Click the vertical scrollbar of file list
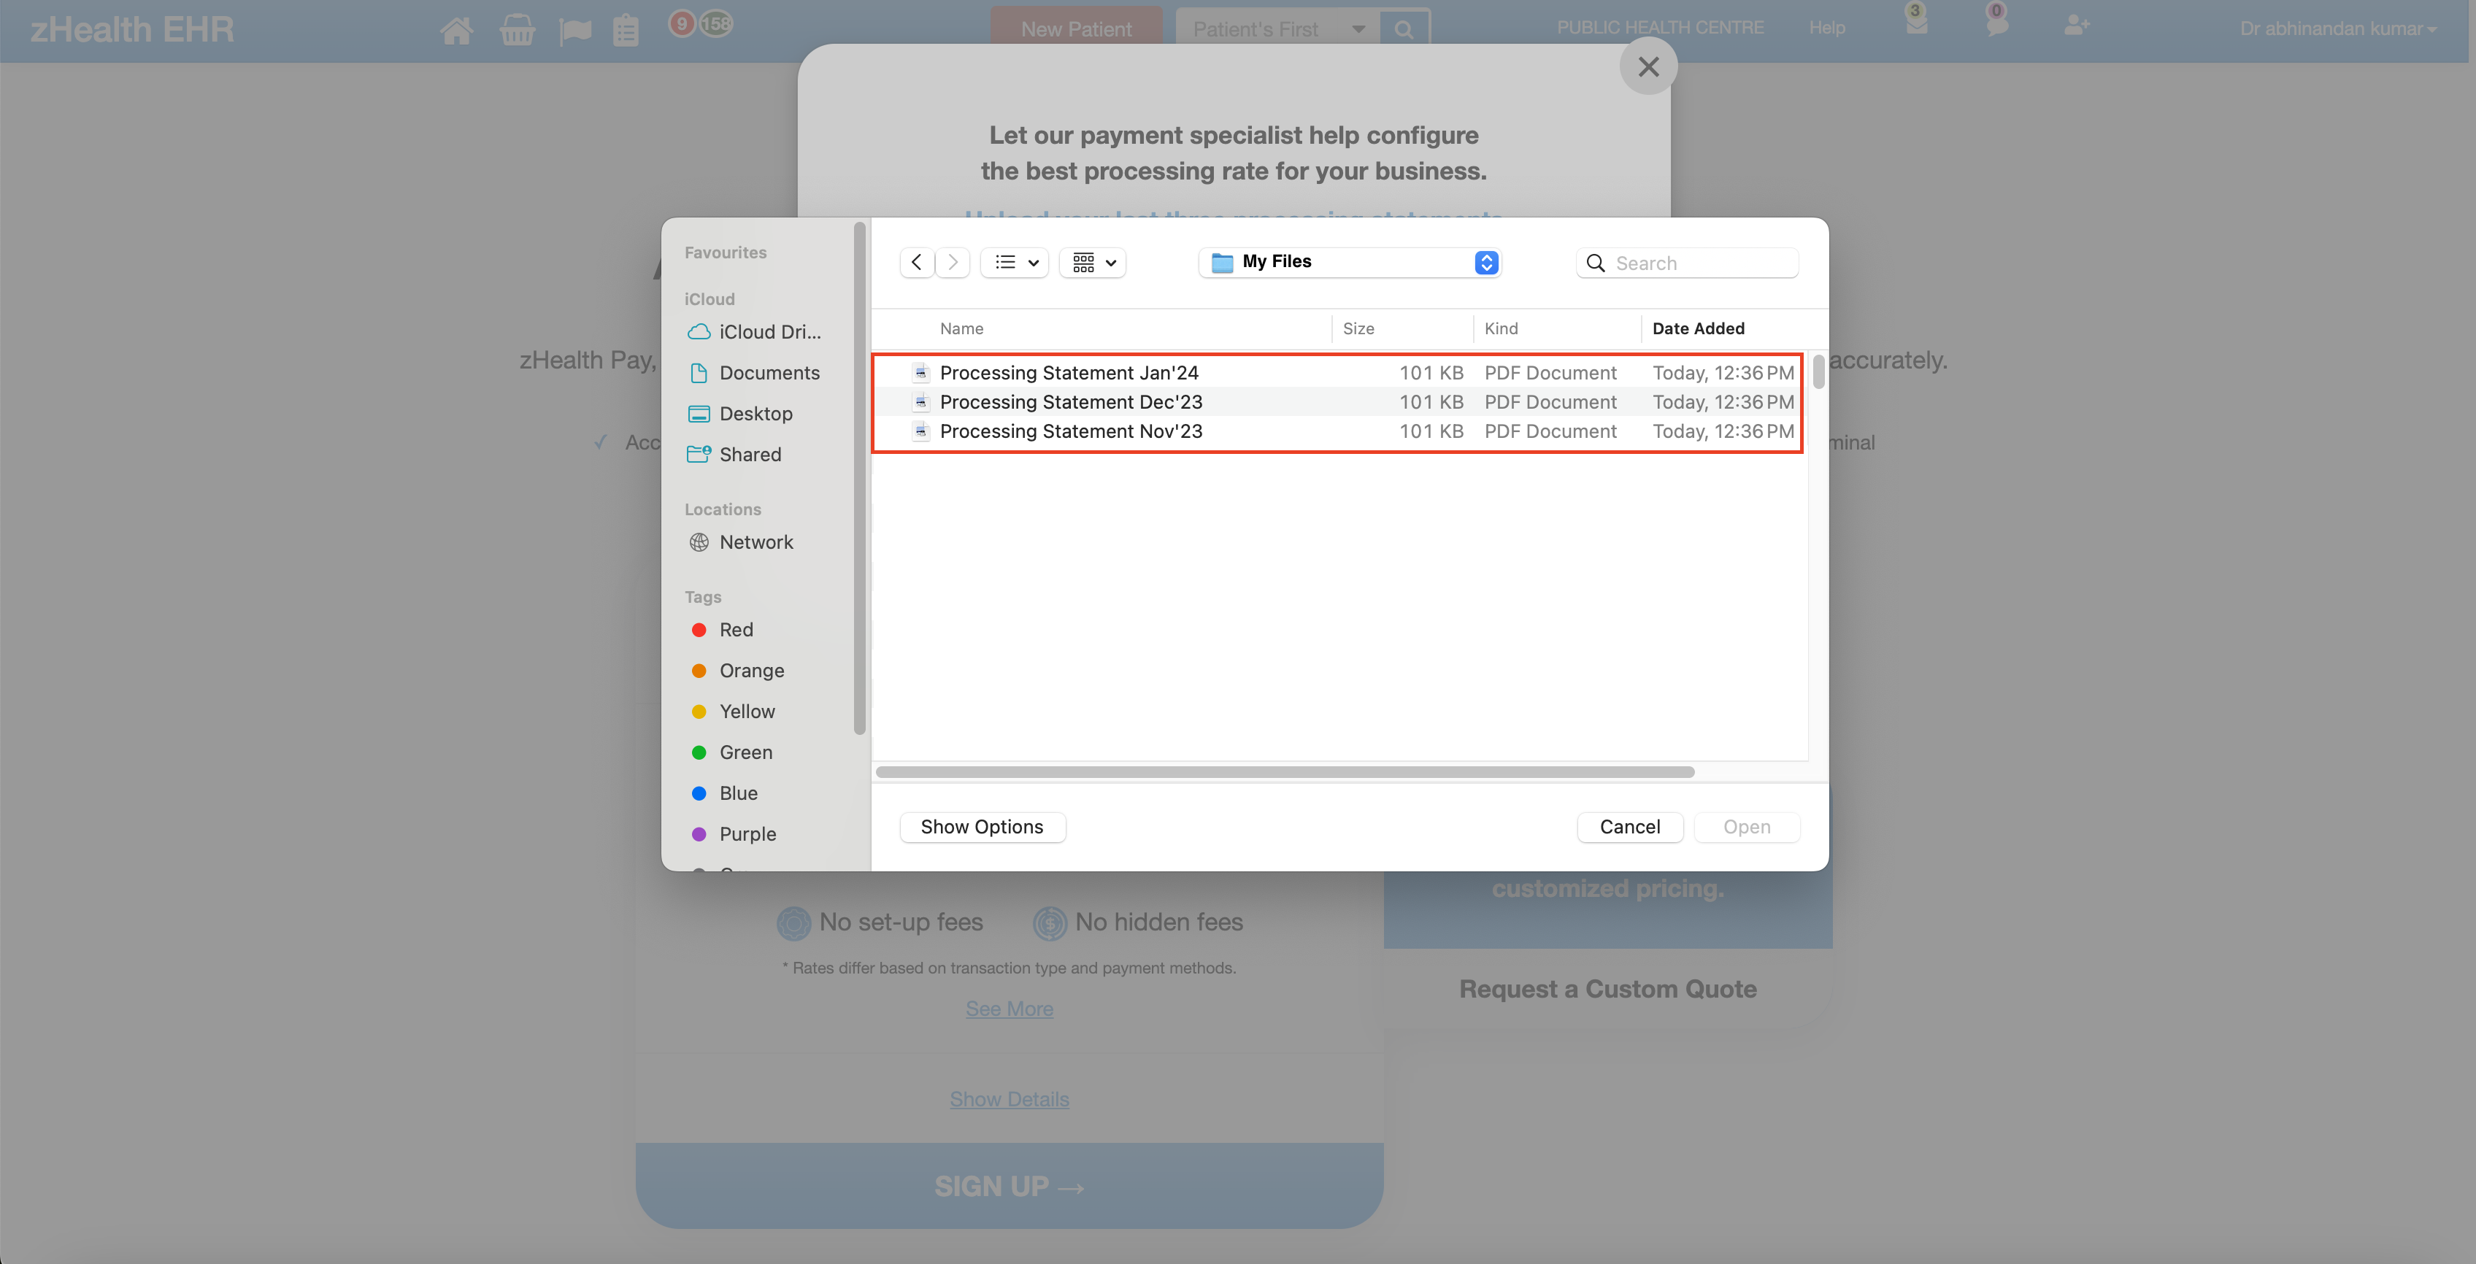 pos(1818,372)
